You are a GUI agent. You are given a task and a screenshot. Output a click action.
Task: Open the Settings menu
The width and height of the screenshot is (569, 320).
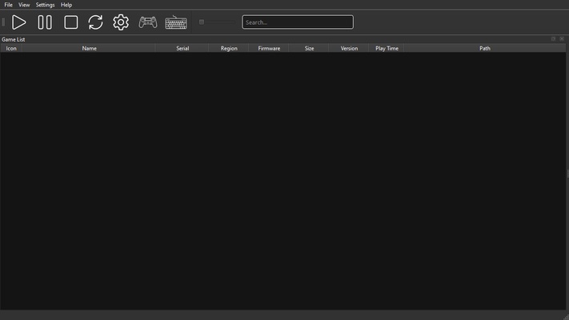click(45, 5)
